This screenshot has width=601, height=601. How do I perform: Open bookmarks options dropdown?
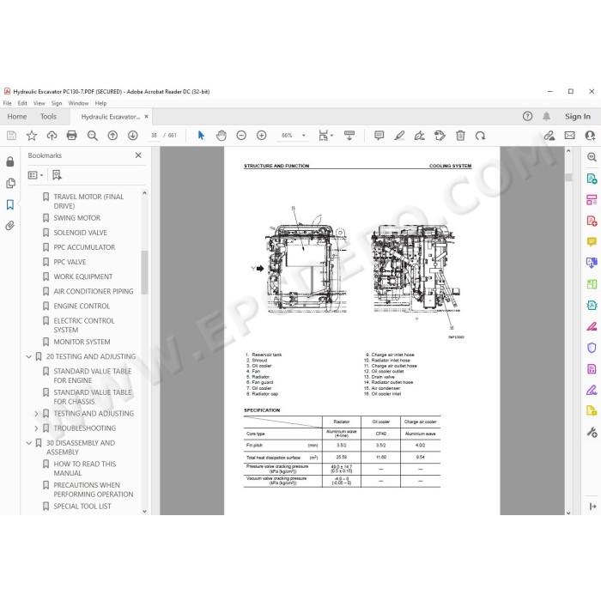35,175
